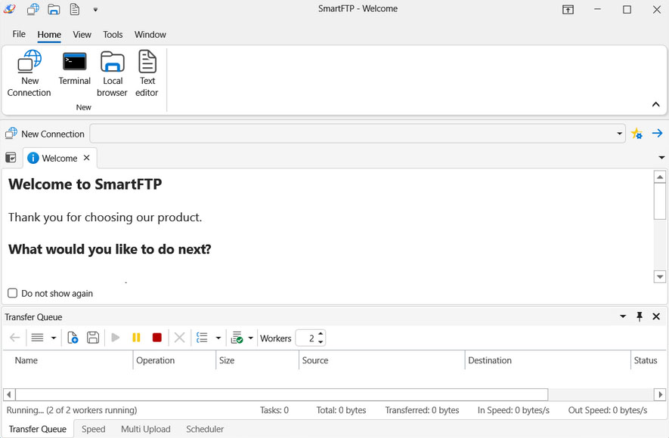Click the blue connect arrow
Viewport: 669px width, 438px height.
coord(657,134)
